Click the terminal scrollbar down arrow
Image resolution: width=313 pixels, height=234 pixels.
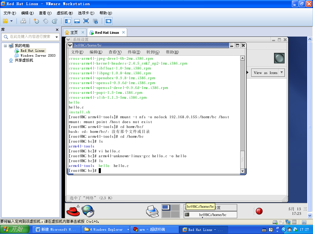242,171
